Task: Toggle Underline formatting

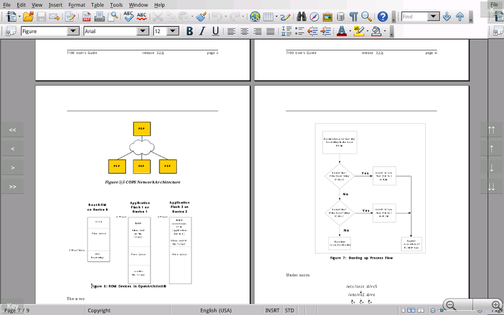Action: coord(215,31)
